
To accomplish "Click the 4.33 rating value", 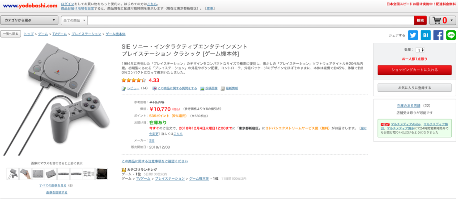I will [x=154, y=80].
